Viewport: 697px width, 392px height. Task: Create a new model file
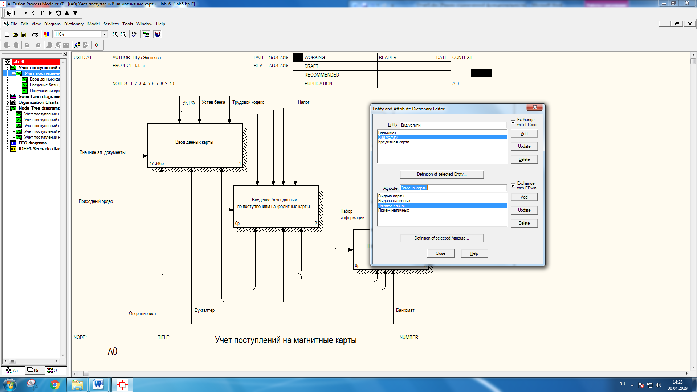tap(7, 34)
